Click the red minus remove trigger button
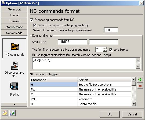145x120 pixels. [x=140, y=86]
